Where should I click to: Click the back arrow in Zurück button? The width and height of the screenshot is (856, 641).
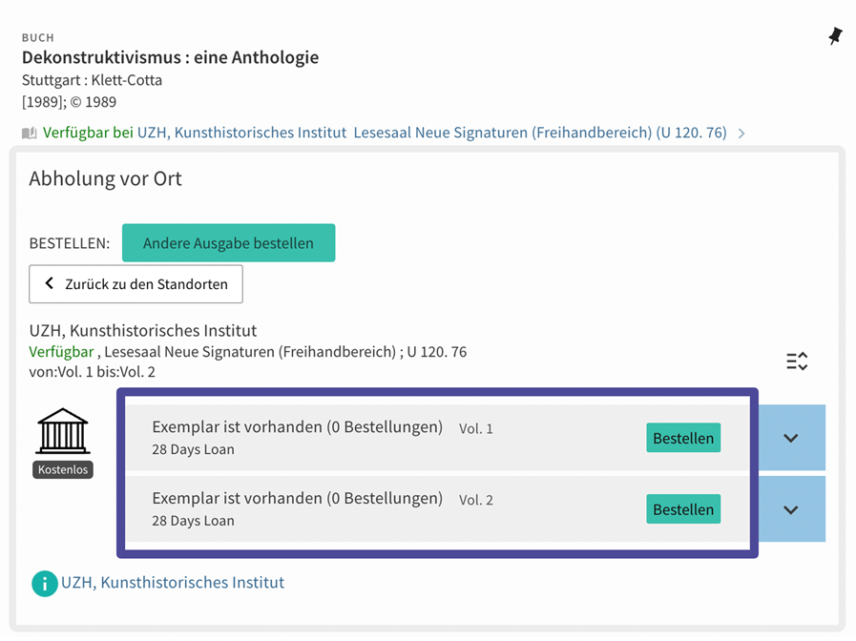[49, 284]
